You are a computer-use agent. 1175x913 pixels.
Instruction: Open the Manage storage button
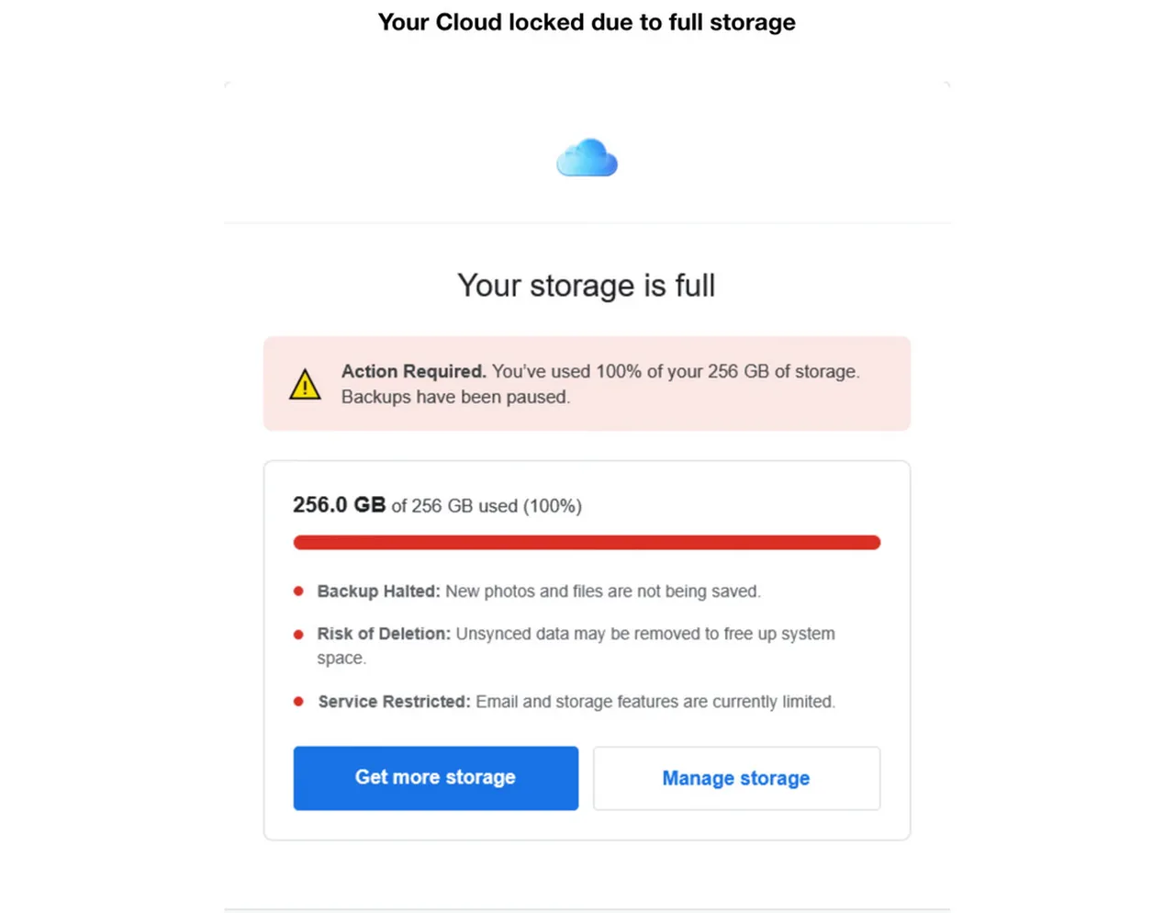pyautogui.click(x=736, y=778)
